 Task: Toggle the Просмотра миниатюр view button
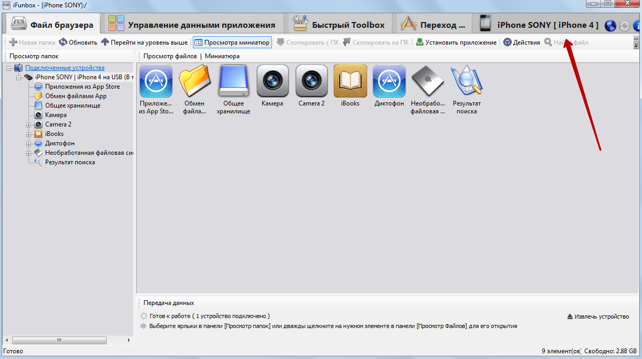point(232,43)
